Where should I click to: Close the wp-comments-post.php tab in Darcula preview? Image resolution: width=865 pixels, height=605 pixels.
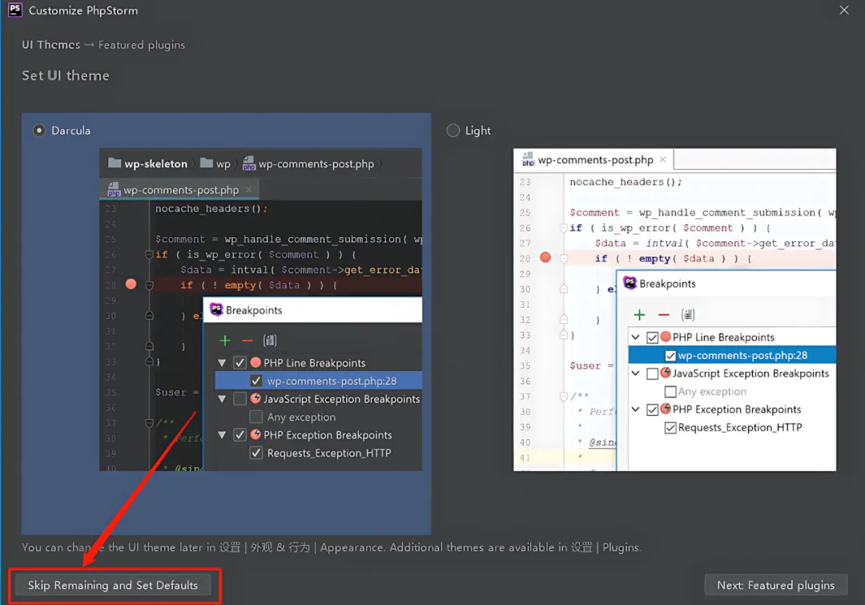[249, 189]
